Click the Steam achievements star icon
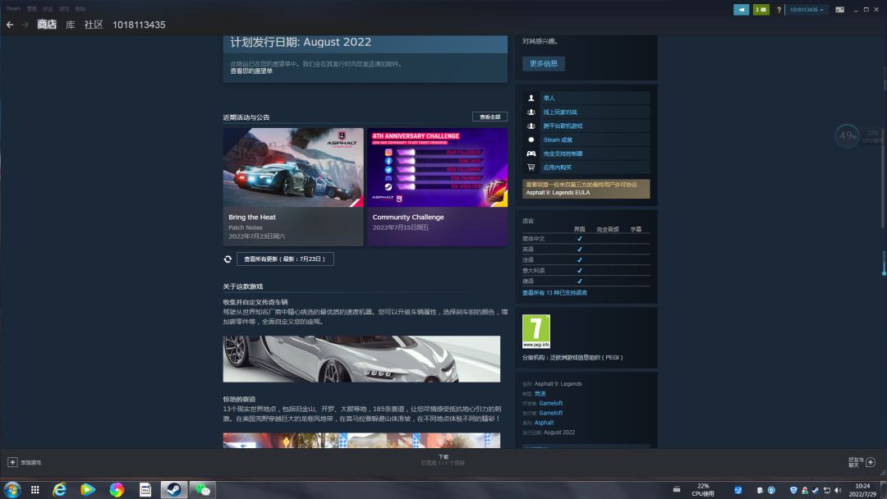Viewport: 887px width, 499px height. (x=531, y=140)
